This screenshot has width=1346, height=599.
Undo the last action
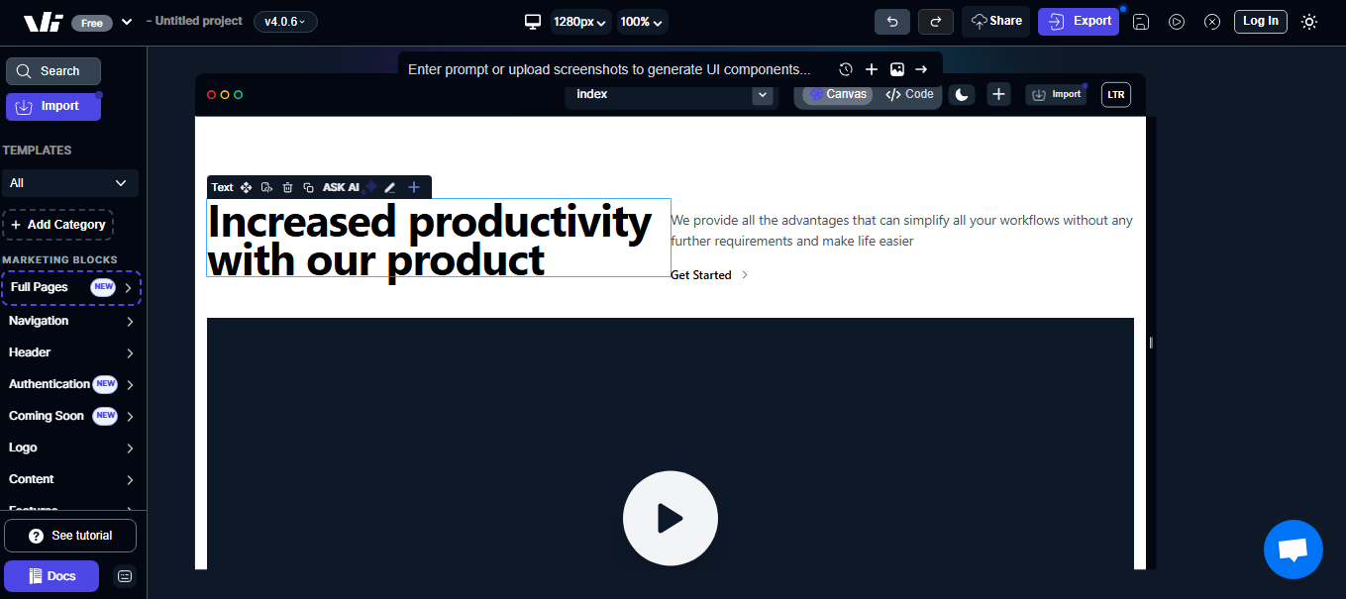coord(891,21)
